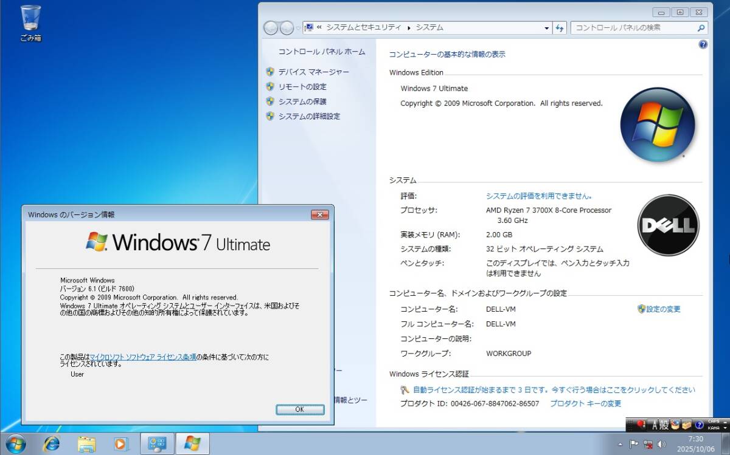Toggle CAPS on the language bar
730x455 pixels.
(714, 422)
